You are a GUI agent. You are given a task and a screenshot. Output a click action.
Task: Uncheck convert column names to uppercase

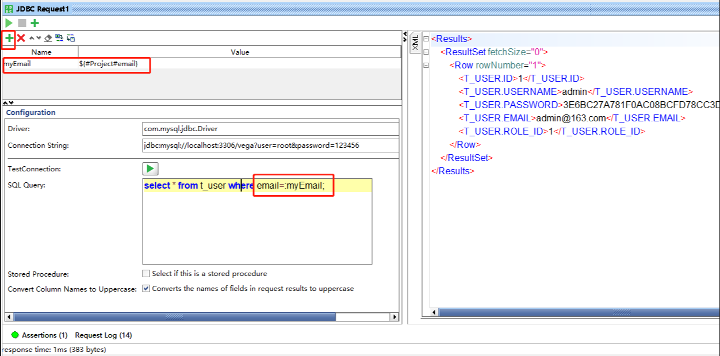click(146, 289)
